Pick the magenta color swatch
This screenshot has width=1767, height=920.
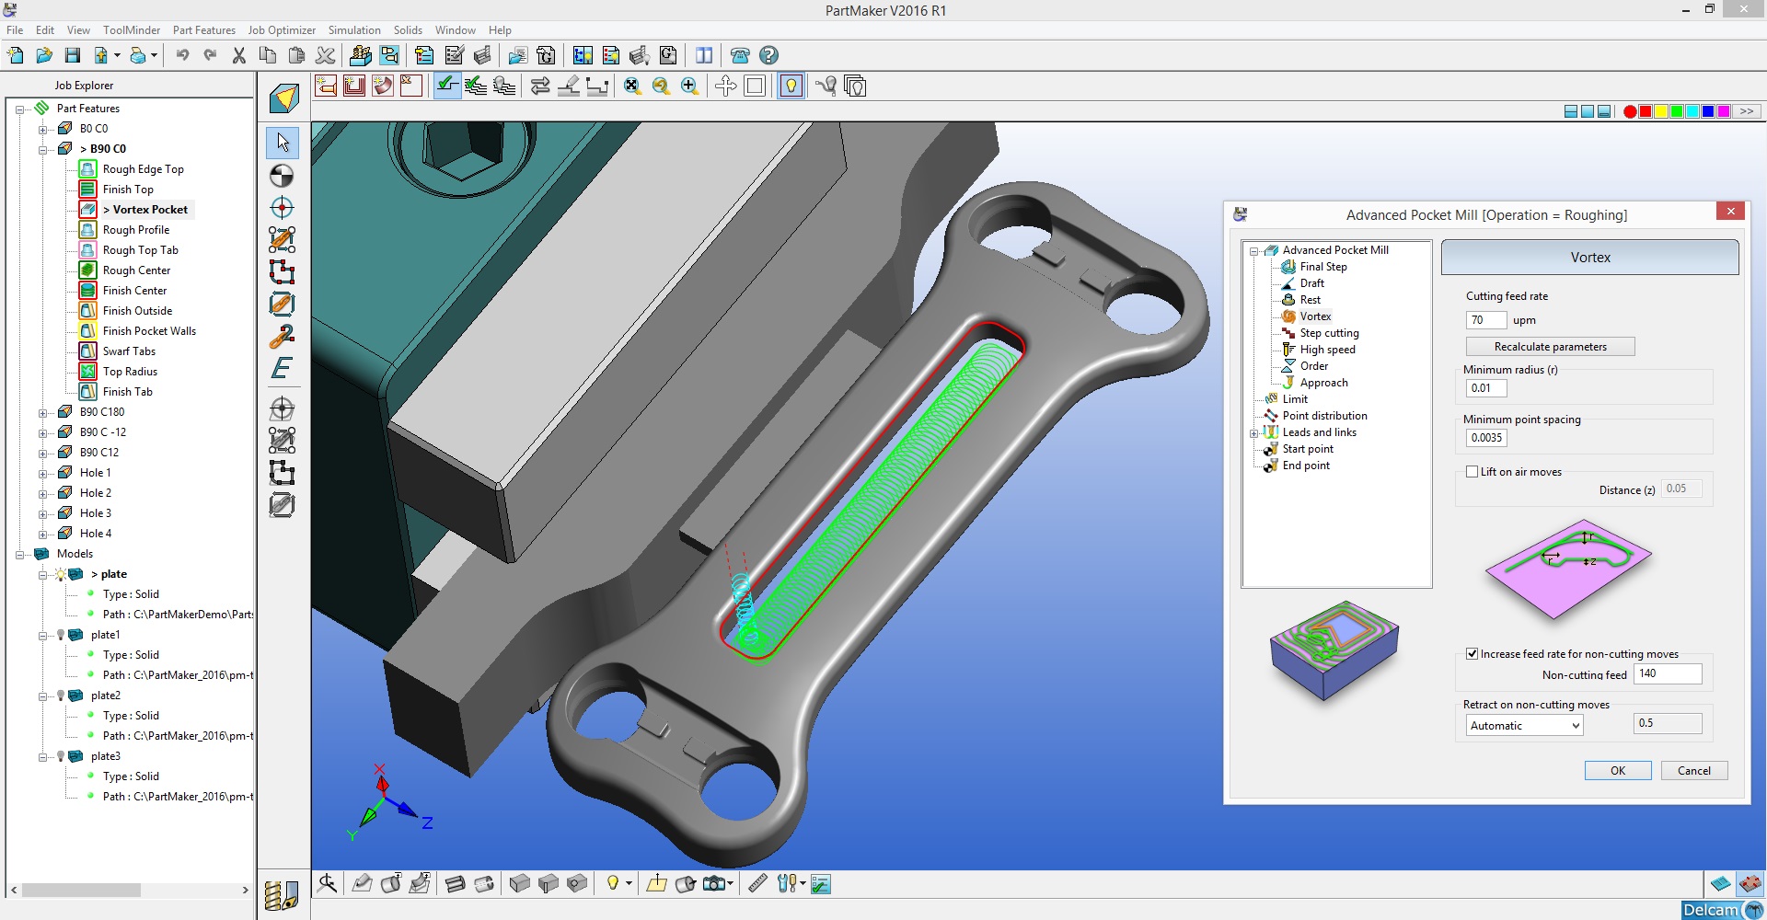[1724, 111]
